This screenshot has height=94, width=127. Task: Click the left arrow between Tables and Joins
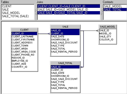(x=36, y=14)
